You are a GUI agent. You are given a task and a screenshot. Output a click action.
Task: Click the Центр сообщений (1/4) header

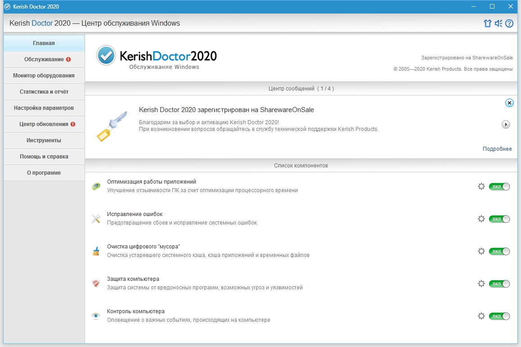[x=301, y=88]
